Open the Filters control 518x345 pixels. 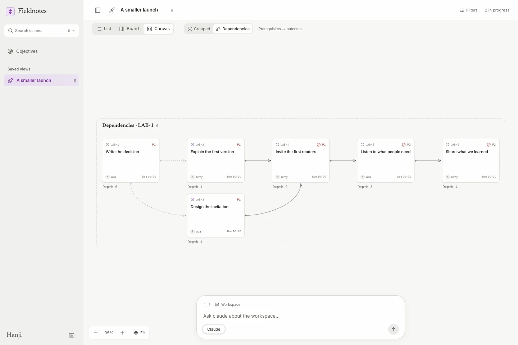coord(468,10)
